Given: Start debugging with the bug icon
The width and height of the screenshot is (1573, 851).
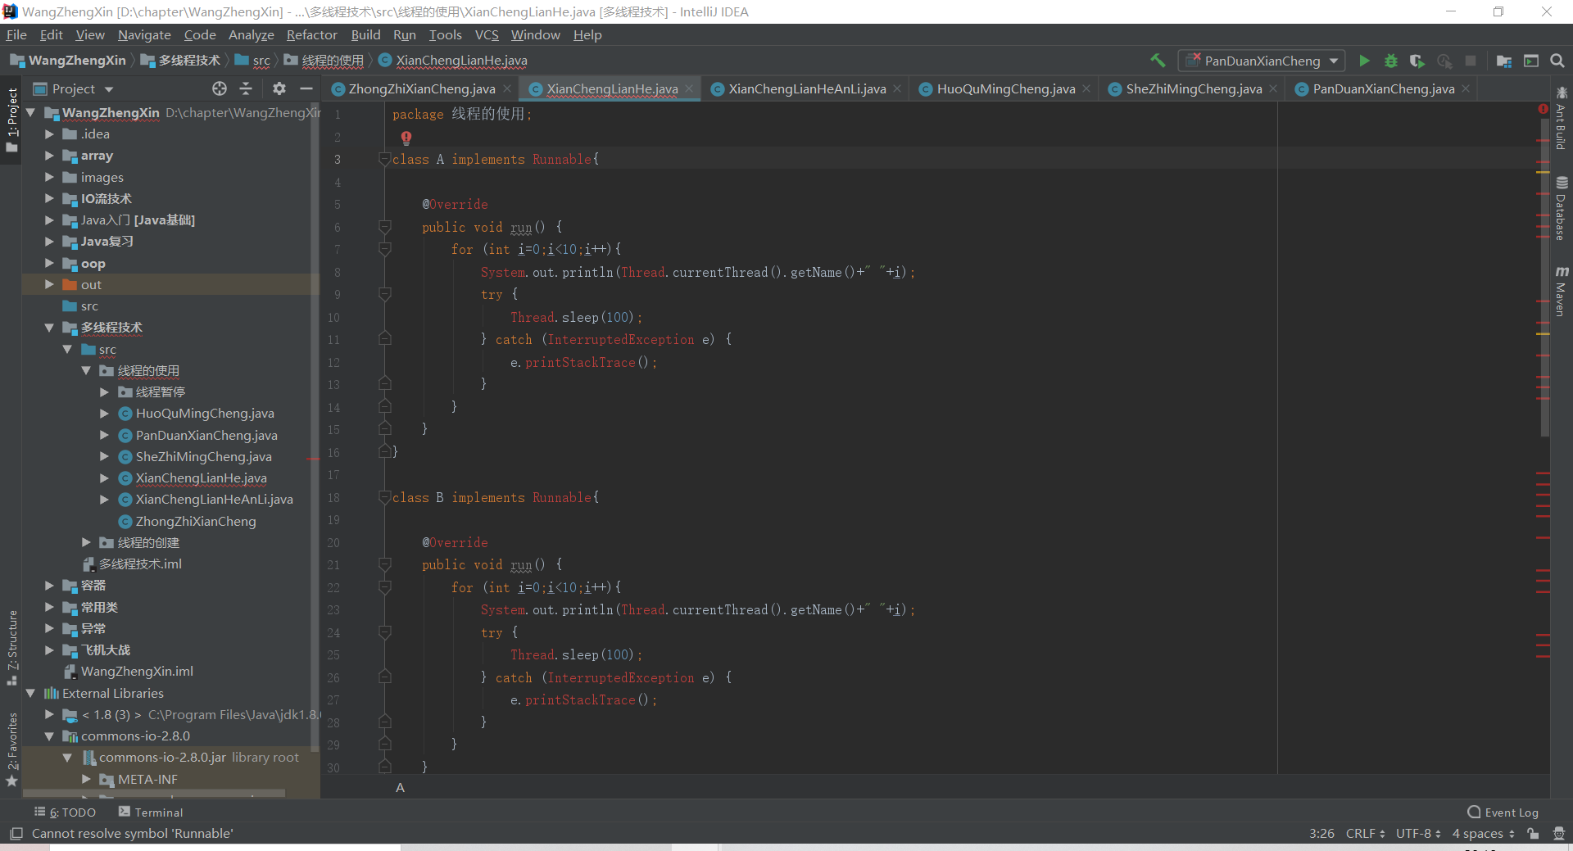Looking at the screenshot, I should (1390, 61).
